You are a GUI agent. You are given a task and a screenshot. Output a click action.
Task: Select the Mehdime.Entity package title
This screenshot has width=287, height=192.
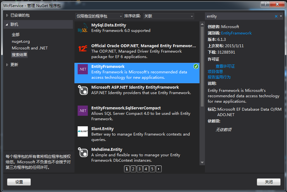point(107,150)
